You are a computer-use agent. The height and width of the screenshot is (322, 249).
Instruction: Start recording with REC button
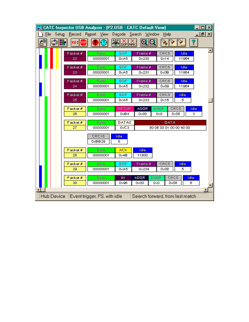pyautogui.click(x=75, y=42)
